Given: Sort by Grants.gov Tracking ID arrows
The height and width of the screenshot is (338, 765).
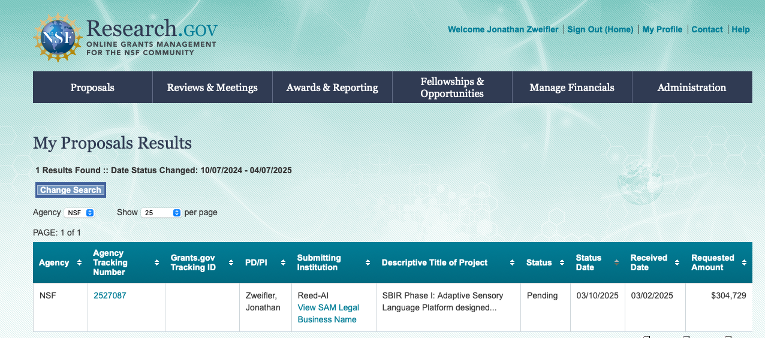Looking at the screenshot, I should [231, 263].
